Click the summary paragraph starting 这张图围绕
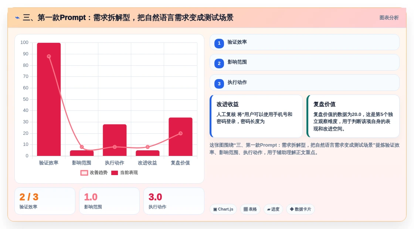Image resolution: width=414 pixels, height=229 pixels. (305, 149)
